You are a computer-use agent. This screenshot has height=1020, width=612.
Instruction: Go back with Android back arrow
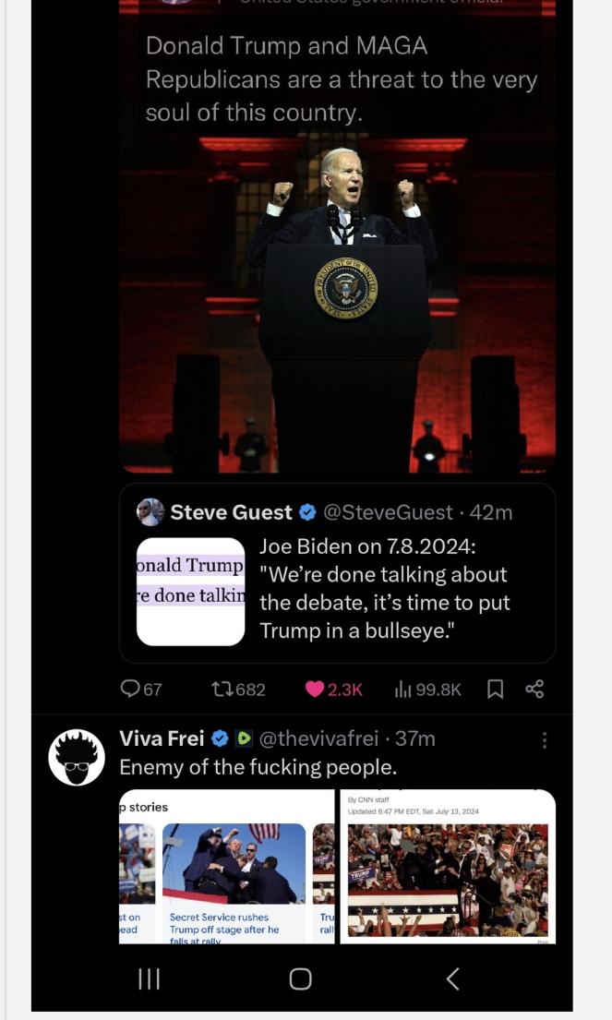[x=452, y=979]
